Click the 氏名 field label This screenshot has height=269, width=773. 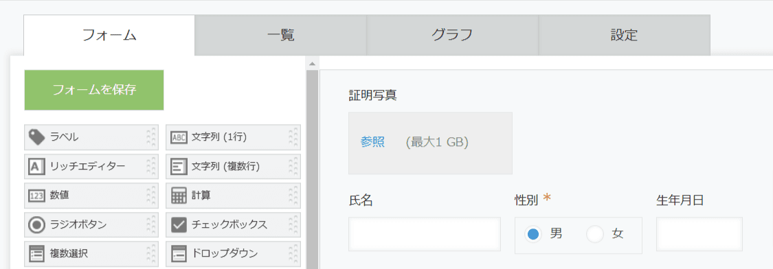pyautogui.click(x=361, y=200)
